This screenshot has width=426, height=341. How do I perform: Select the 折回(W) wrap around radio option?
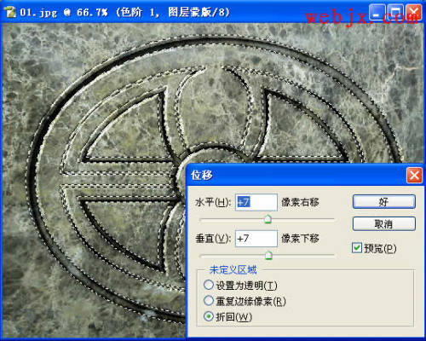[x=209, y=316]
